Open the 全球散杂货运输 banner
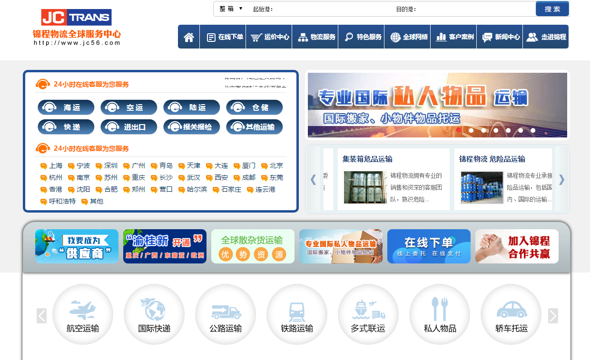 coord(253,246)
